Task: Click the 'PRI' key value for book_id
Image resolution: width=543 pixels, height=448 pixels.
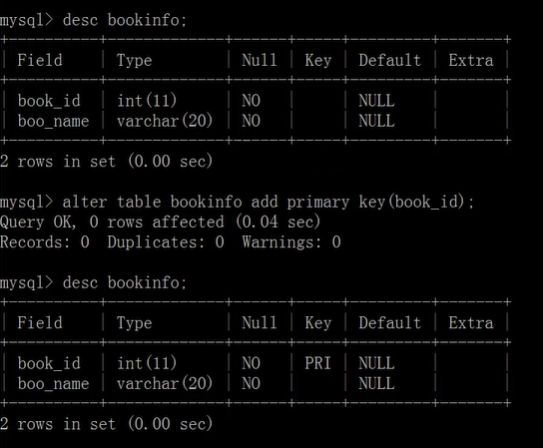Action: pos(317,363)
